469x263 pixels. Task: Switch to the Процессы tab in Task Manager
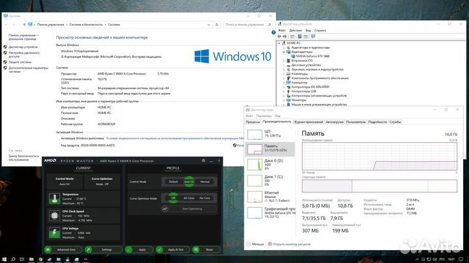pyautogui.click(x=253, y=121)
